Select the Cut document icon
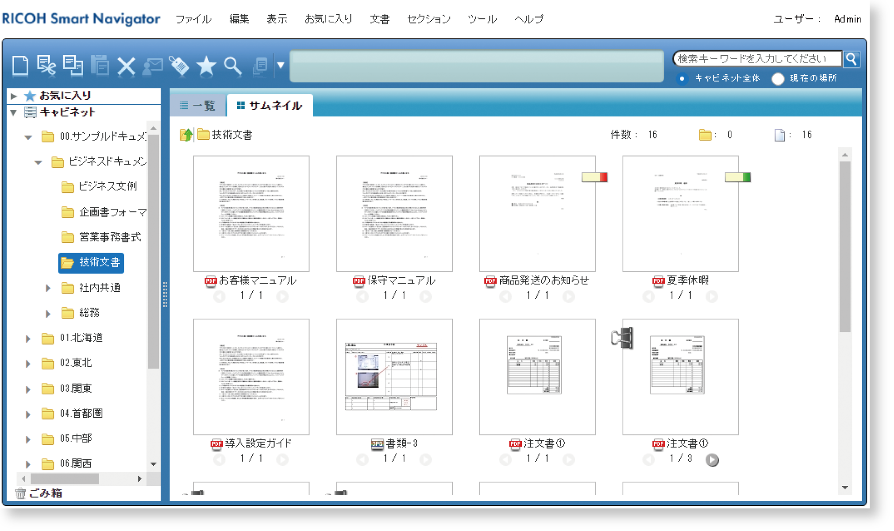 46,65
